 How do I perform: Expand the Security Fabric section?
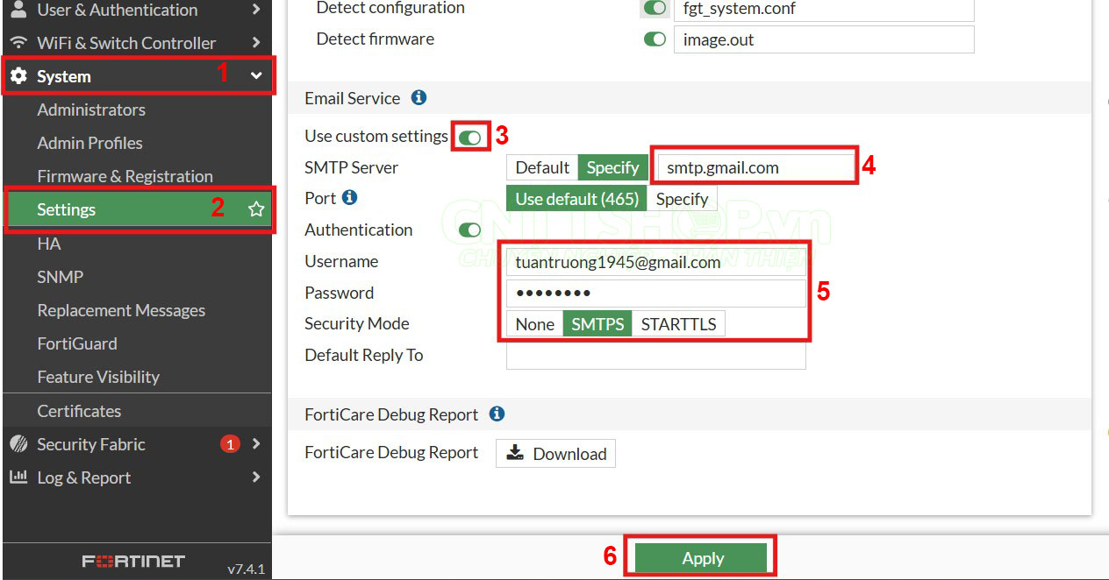tap(255, 444)
